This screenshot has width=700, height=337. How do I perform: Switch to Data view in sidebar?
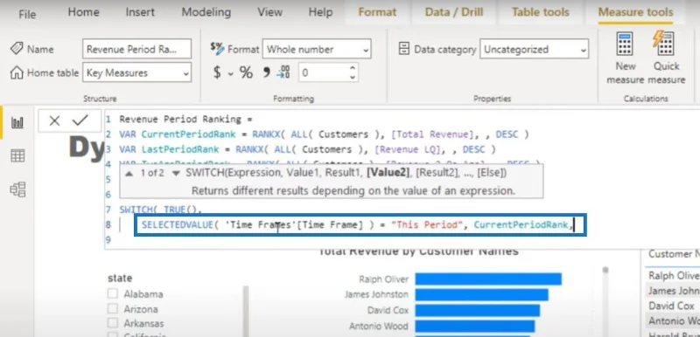(x=17, y=155)
